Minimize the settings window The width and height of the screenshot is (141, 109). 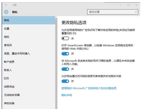[x=121, y=5]
